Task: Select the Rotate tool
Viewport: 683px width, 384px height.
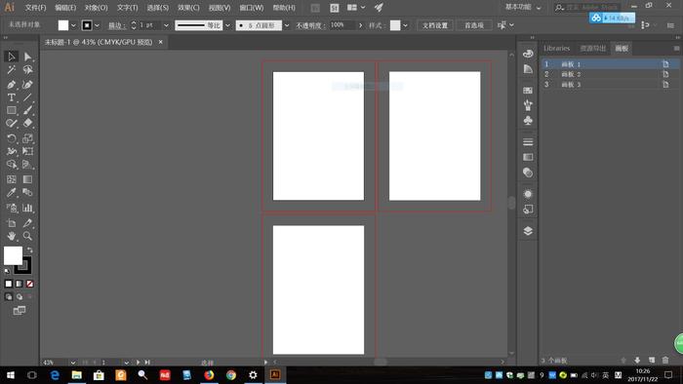Action: [x=12, y=138]
